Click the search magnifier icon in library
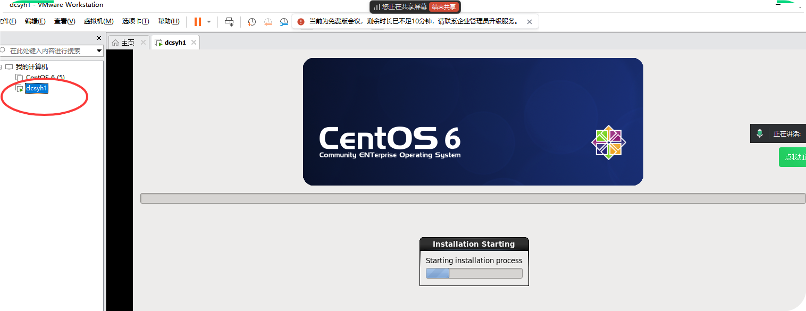The height and width of the screenshot is (311, 806). 3,51
